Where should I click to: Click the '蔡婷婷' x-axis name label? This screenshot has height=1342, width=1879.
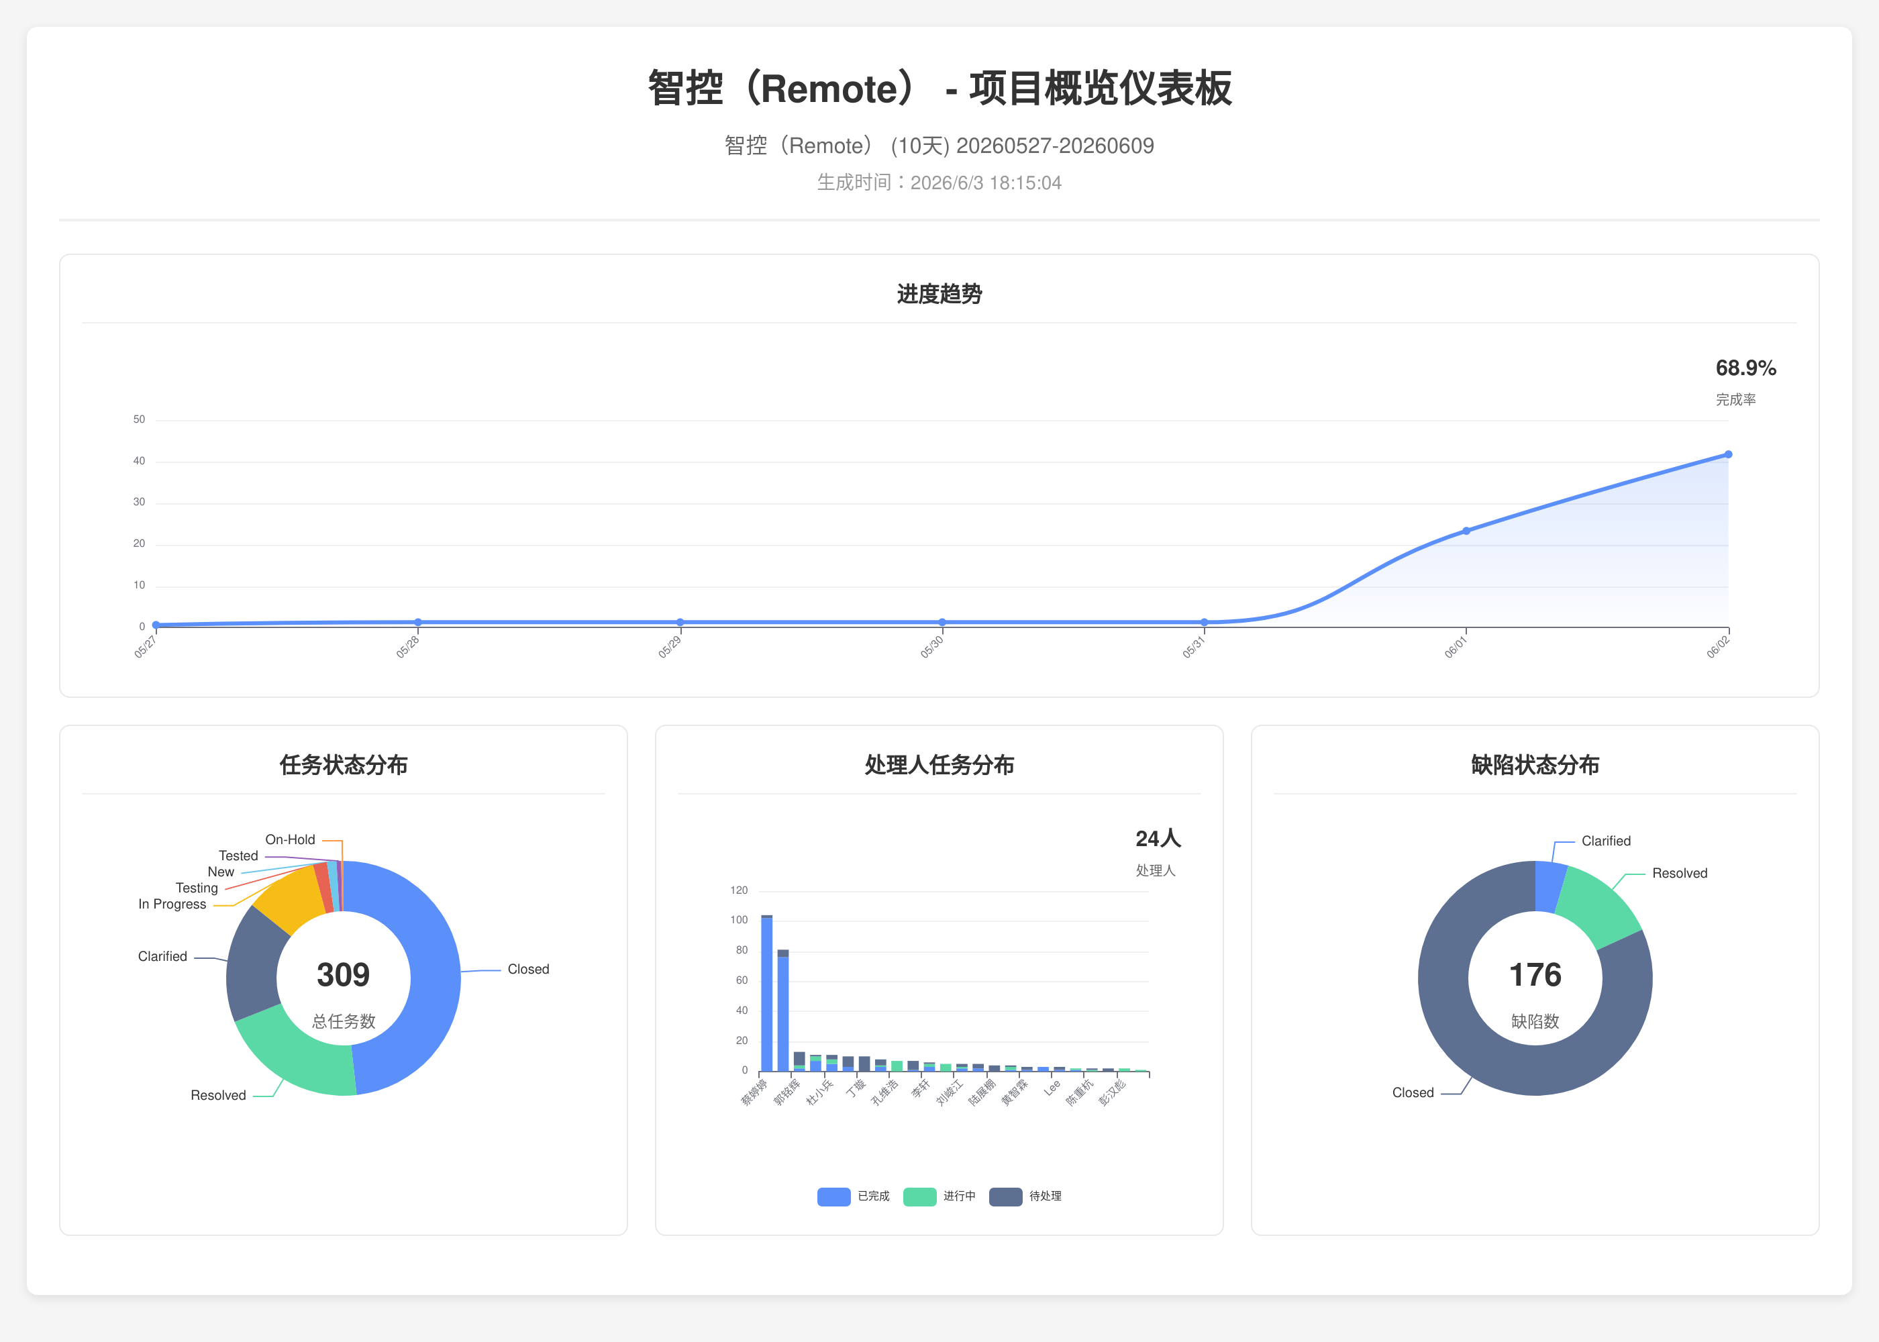754,1092
